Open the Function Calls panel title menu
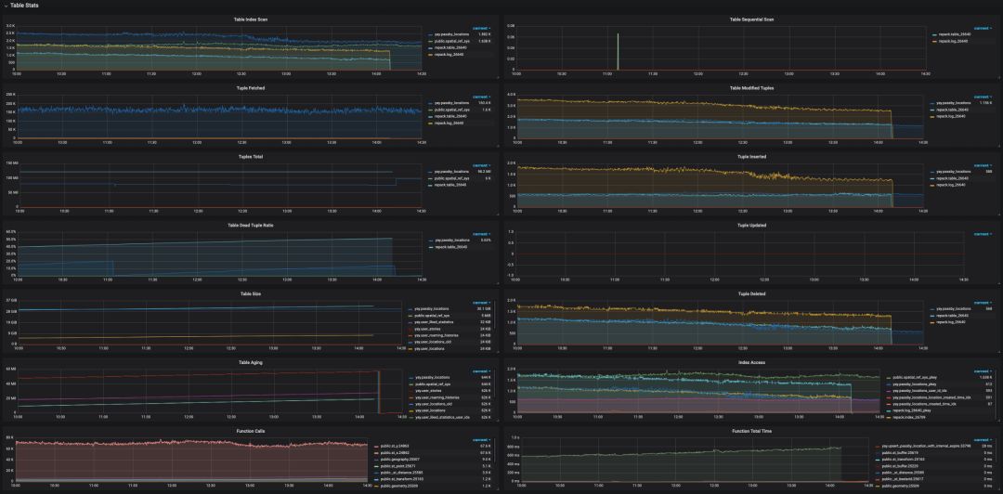 click(251, 431)
